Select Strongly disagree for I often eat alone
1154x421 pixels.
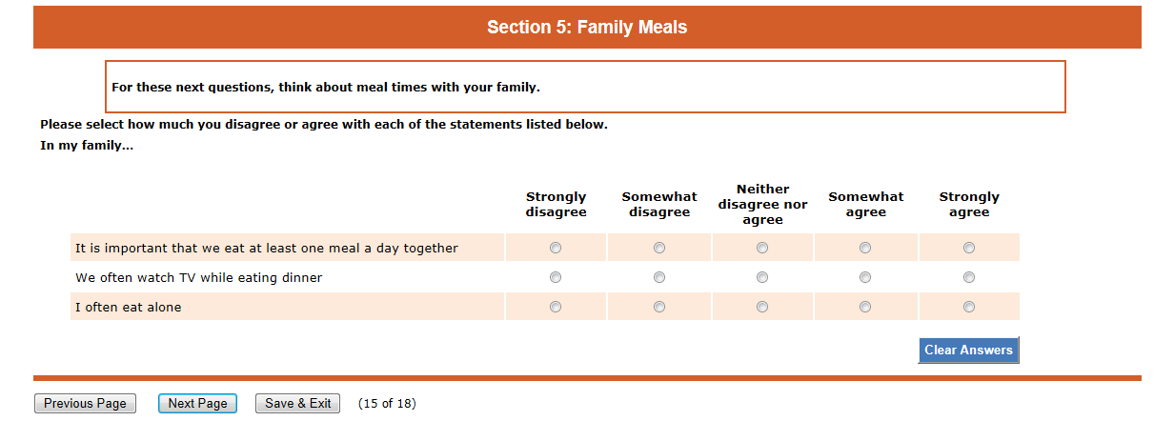pos(556,307)
